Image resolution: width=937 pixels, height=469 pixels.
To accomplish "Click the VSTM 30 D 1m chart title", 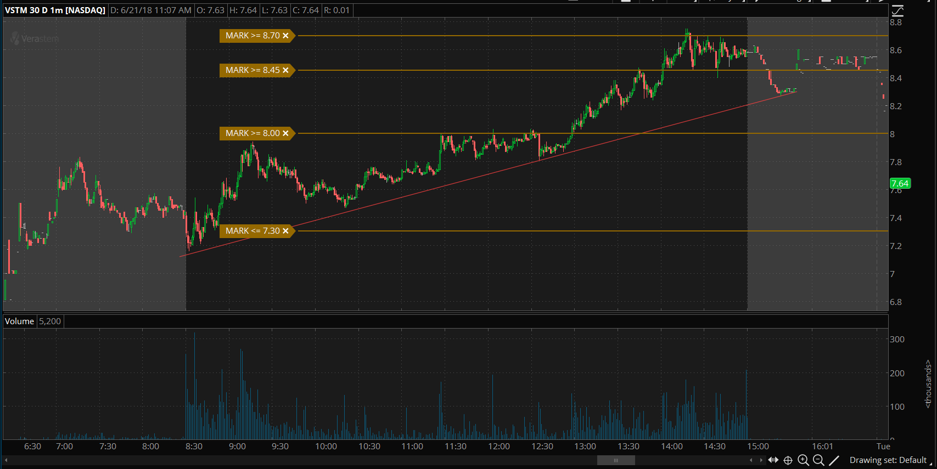I will pyautogui.click(x=55, y=10).
